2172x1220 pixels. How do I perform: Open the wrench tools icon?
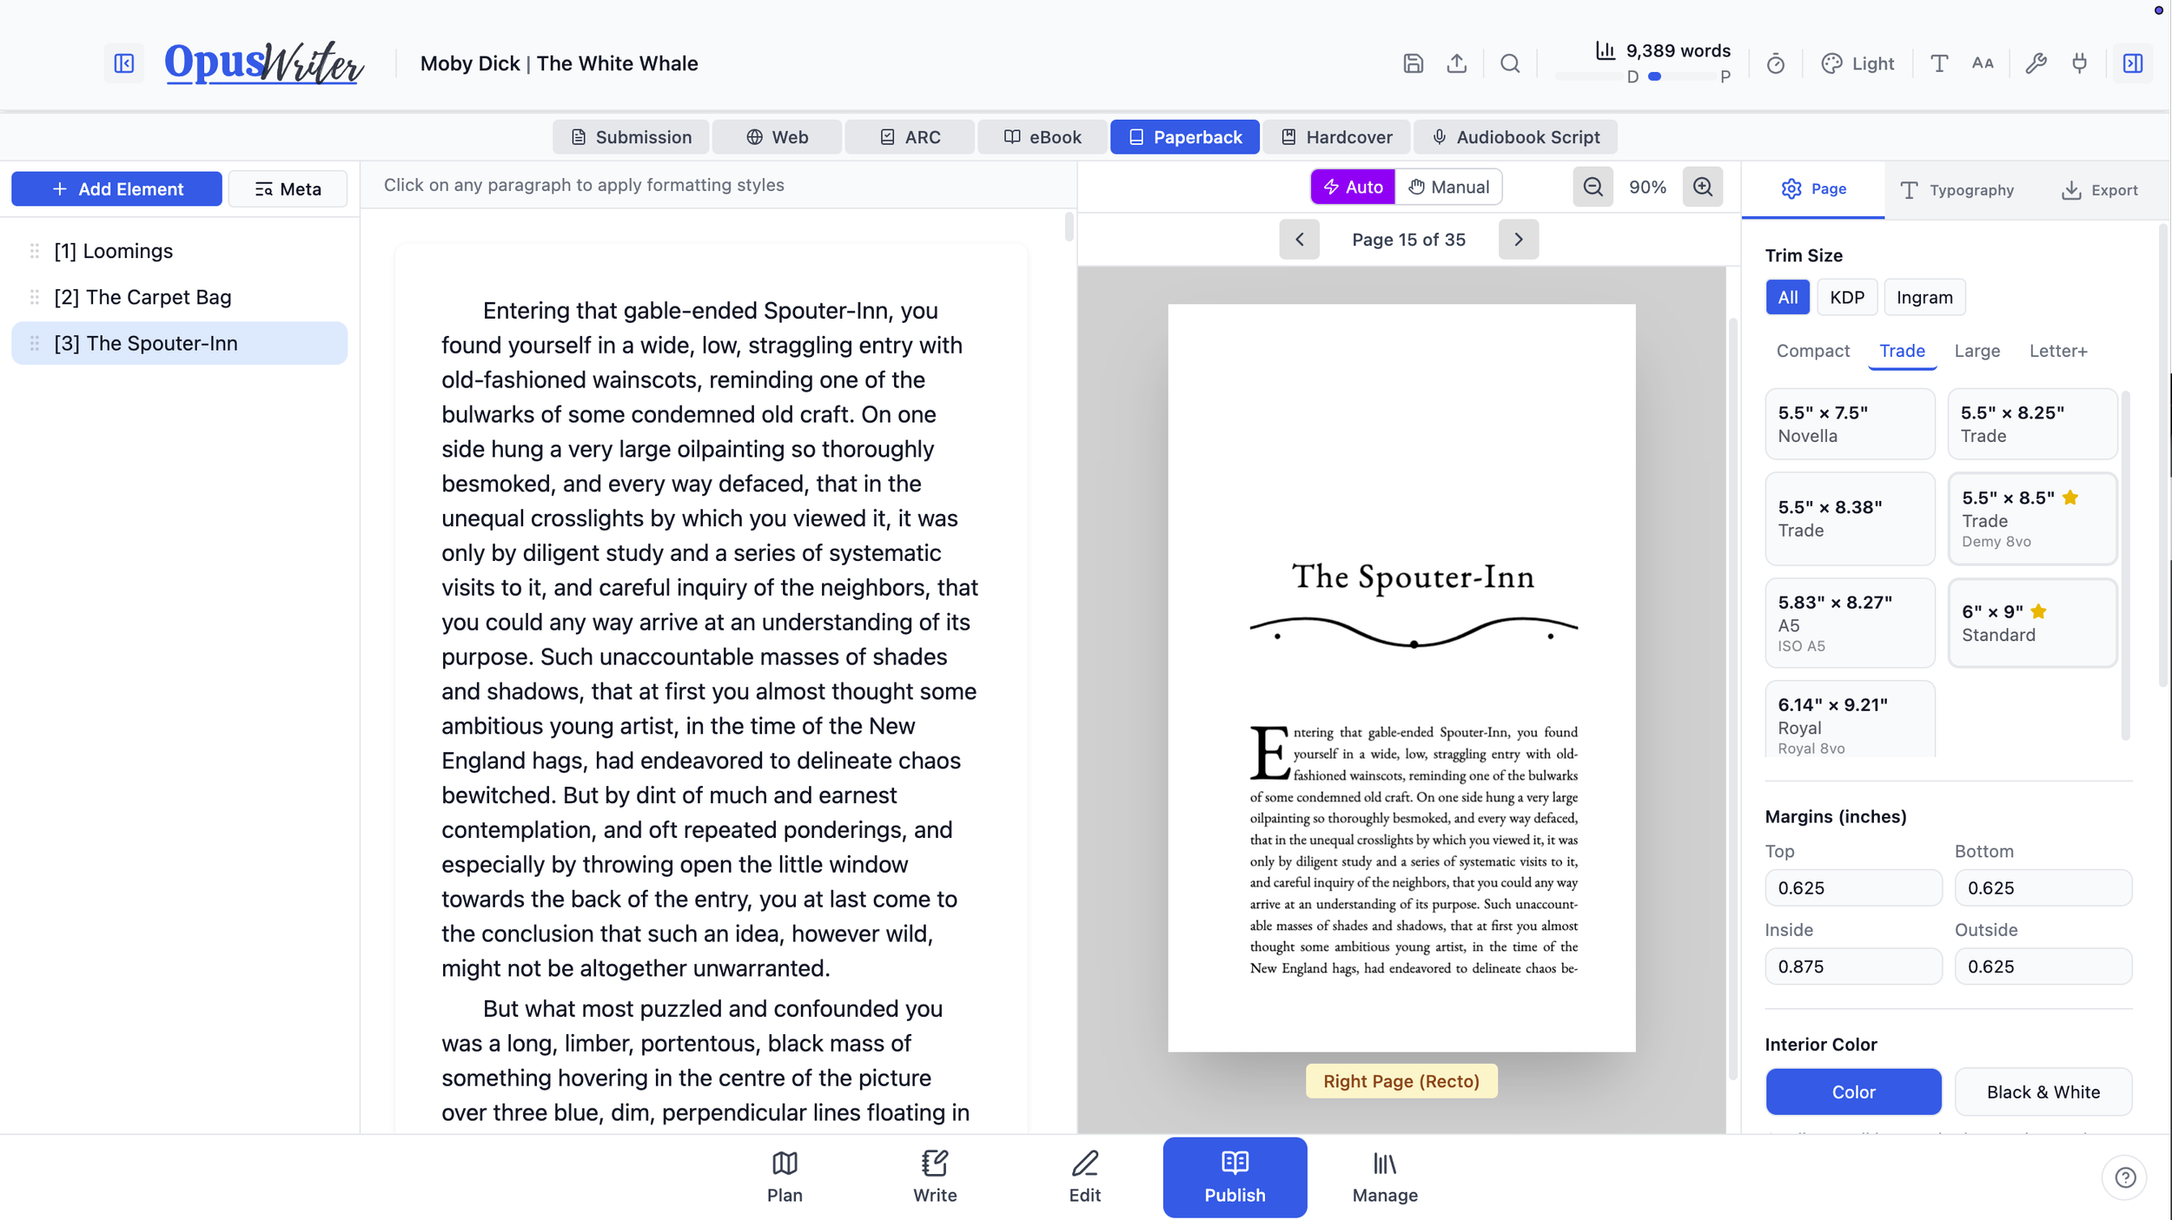pos(2036,63)
